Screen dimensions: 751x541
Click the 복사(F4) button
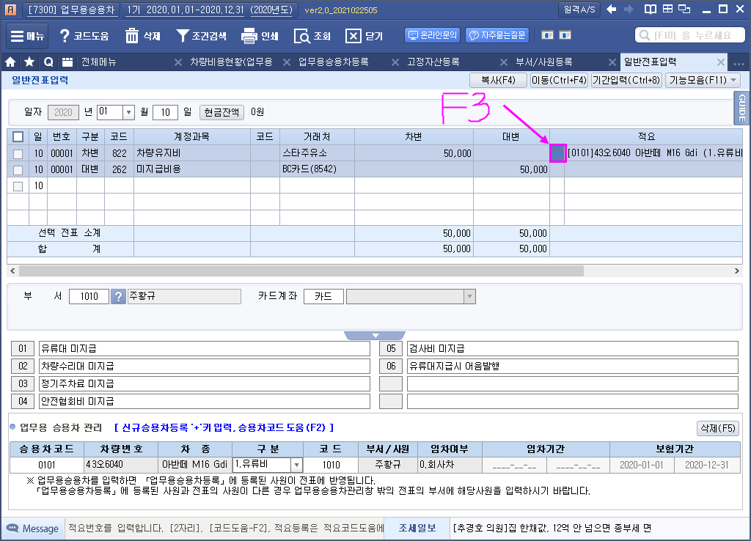(x=498, y=80)
